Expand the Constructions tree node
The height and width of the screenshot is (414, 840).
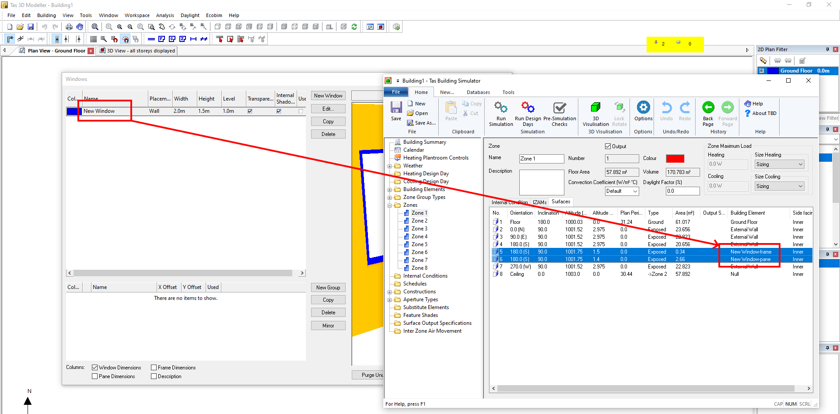pyautogui.click(x=389, y=292)
